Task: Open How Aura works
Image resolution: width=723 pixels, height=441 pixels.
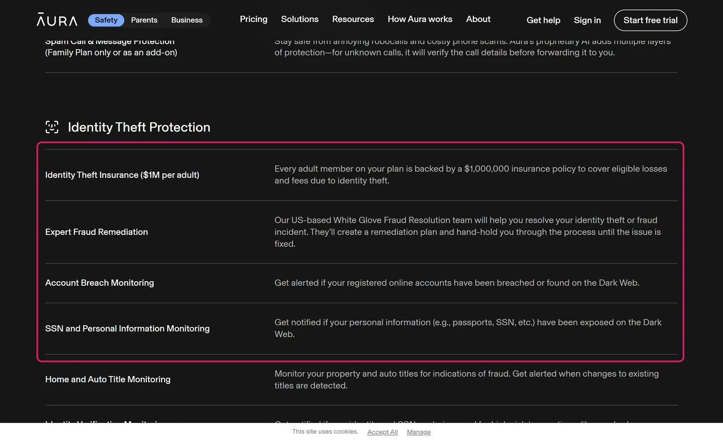Action: [420, 19]
